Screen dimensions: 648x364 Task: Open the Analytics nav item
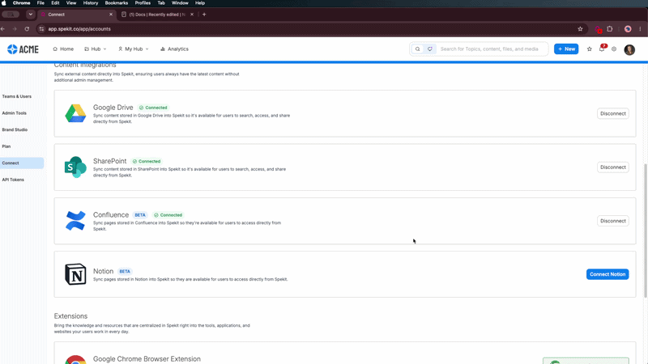(x=174, y=49)
